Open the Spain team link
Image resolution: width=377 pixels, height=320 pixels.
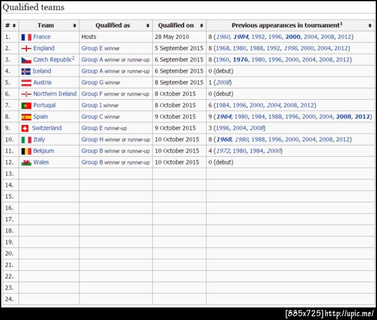point(40,117)
